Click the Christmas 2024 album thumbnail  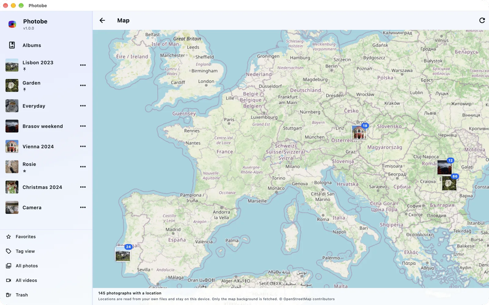(12, 187)
